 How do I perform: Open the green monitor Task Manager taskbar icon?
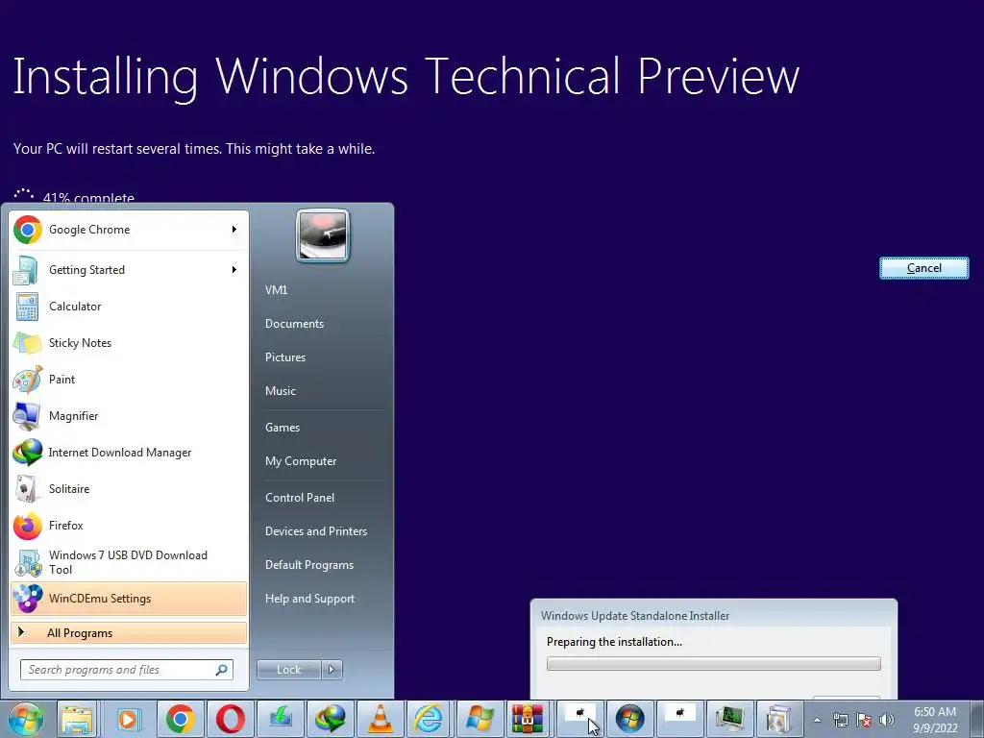click(730, 719)
